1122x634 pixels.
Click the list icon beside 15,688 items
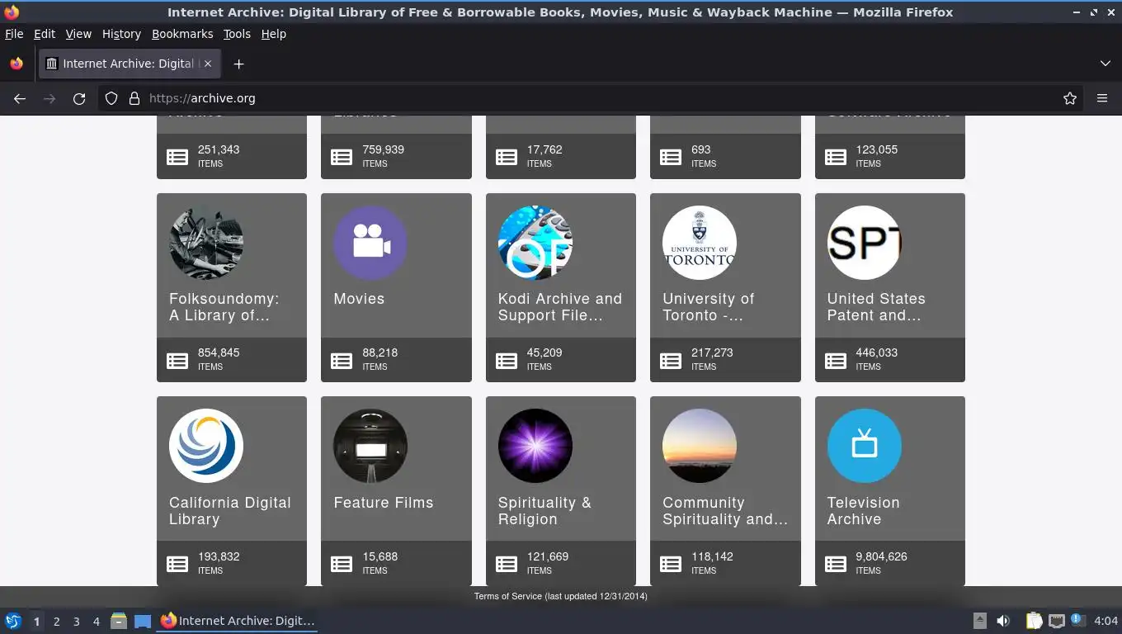342,565
